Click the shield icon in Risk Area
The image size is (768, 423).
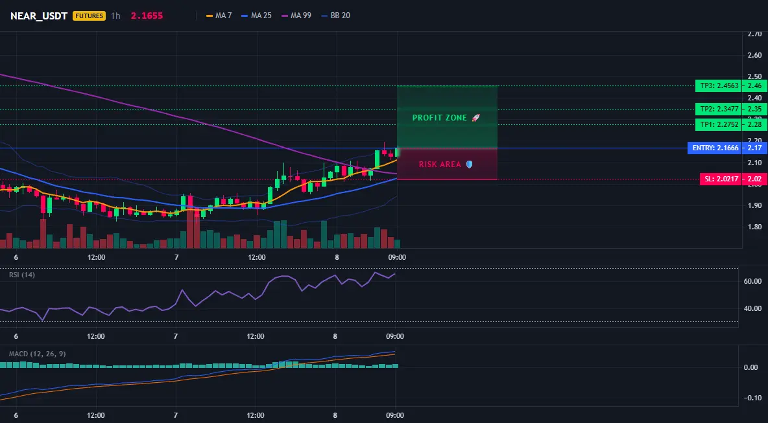click(x=469, y=165)
